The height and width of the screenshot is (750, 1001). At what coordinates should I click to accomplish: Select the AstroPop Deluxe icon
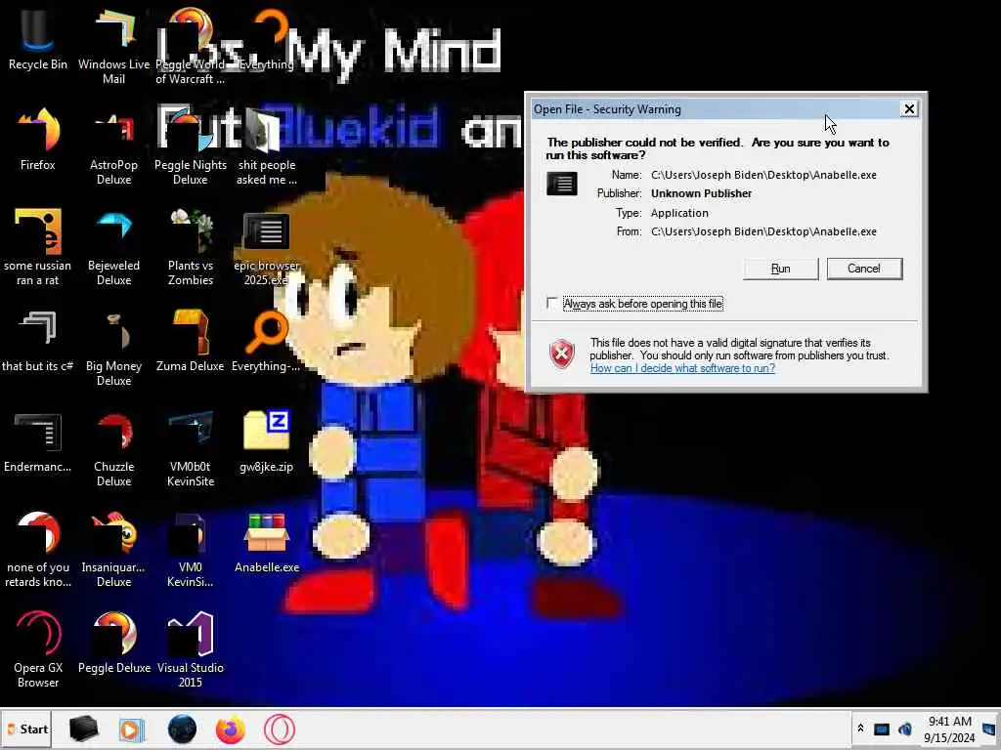click(113, 146)
